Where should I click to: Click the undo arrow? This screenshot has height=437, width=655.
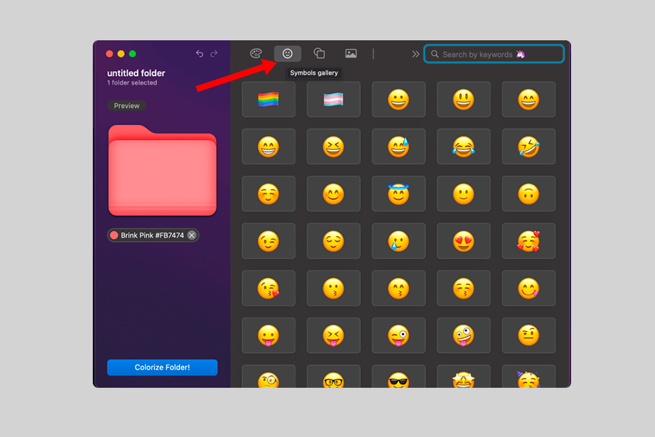click(200, 53)
